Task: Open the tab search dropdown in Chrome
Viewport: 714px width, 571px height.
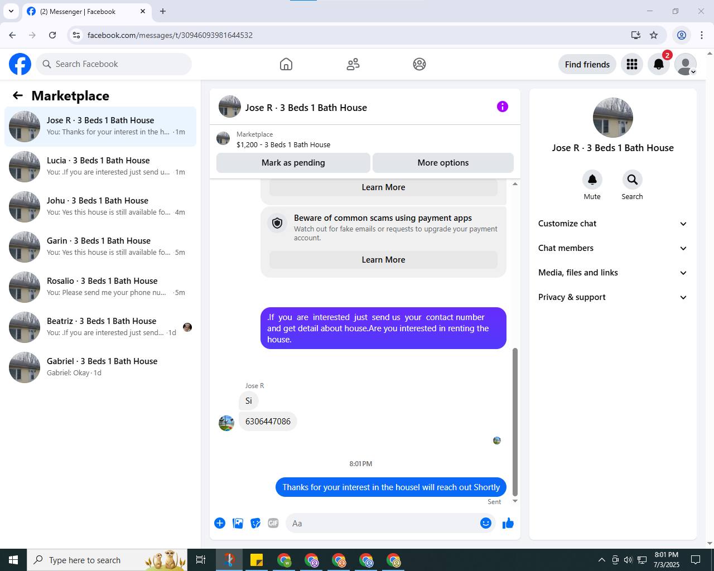Action: tap(11, 11)
